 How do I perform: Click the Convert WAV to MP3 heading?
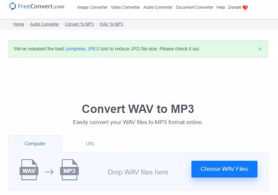(x=138, y=109)
